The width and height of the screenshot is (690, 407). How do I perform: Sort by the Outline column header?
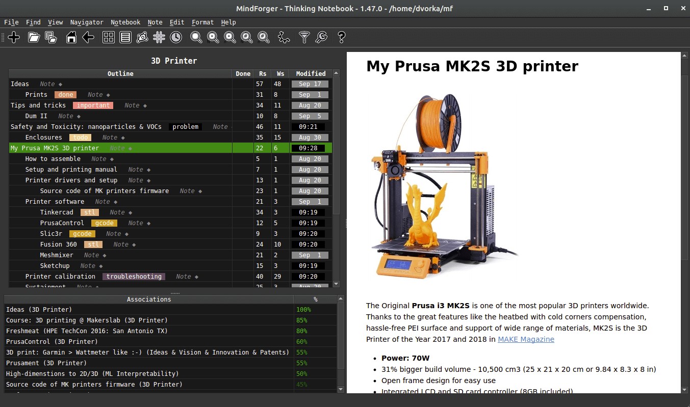[120, 74]
